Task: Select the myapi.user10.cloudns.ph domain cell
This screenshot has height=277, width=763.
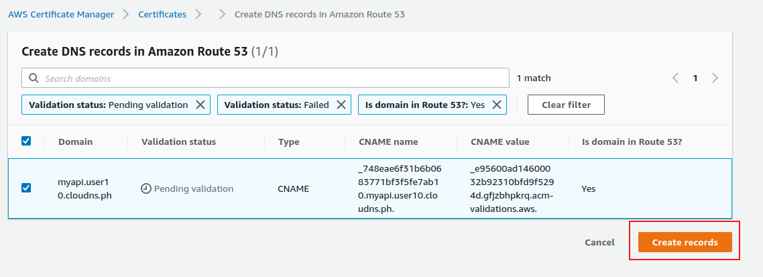Action: point(83,190)
